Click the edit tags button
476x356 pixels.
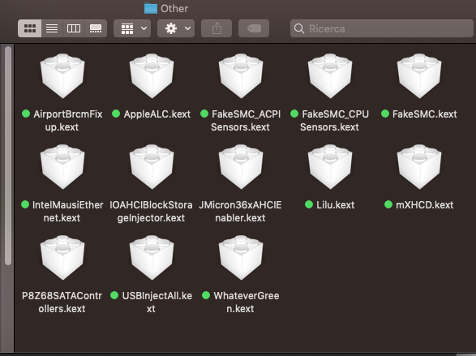(254, 28)
